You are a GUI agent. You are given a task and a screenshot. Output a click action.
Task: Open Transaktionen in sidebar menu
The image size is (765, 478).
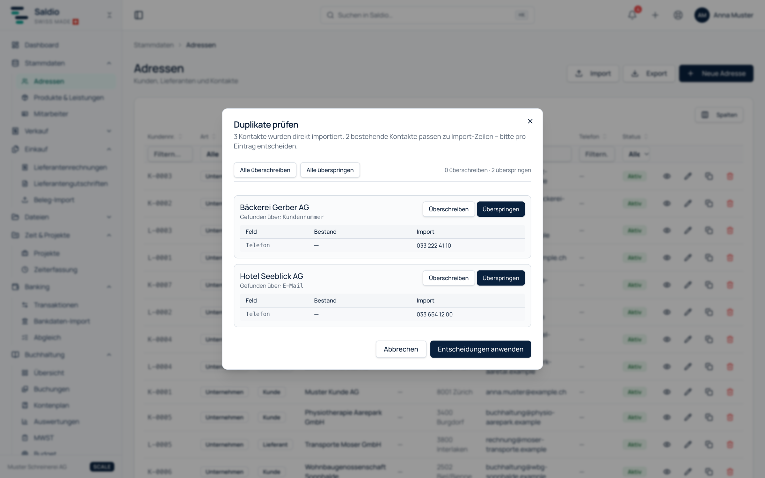tap(56, 305)
